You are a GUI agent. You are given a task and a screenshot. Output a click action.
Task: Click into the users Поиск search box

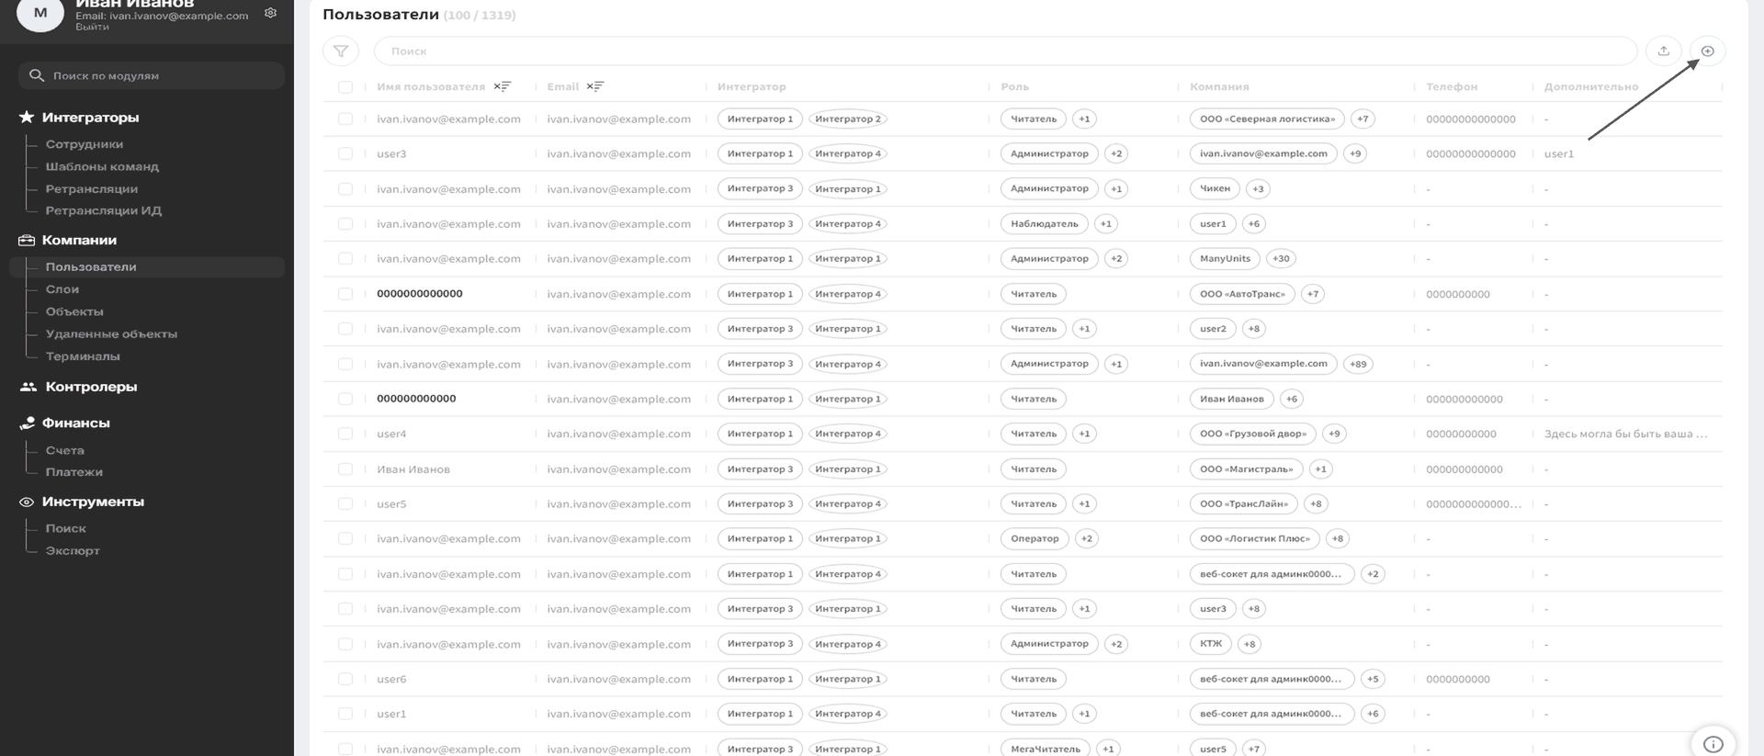tap(1005, 51)
